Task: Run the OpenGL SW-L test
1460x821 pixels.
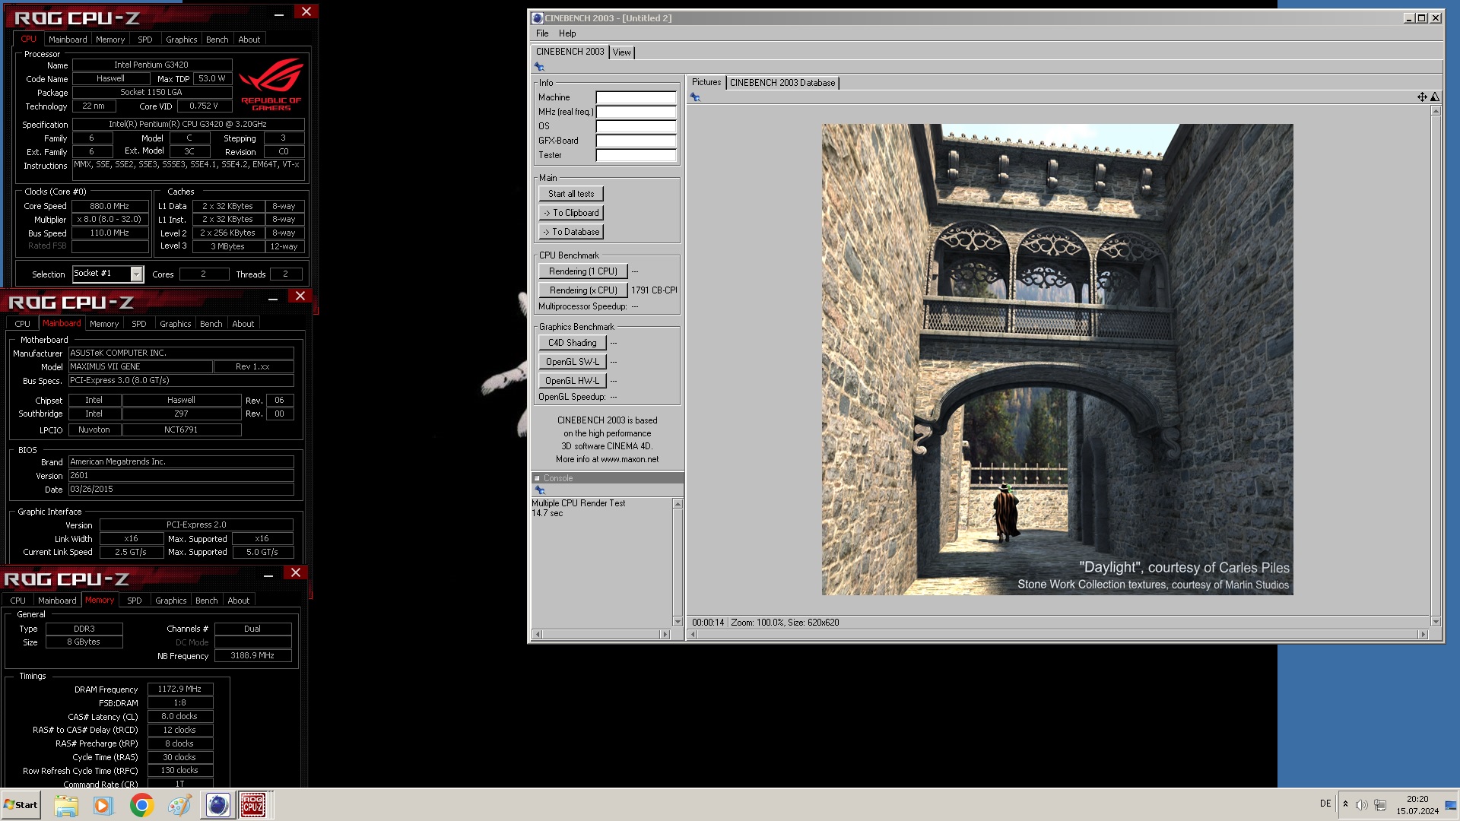Action: (573, 362)
